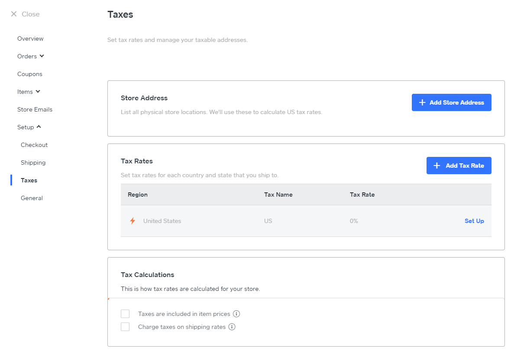Go to Coupons in sidebar

[30, 74]
